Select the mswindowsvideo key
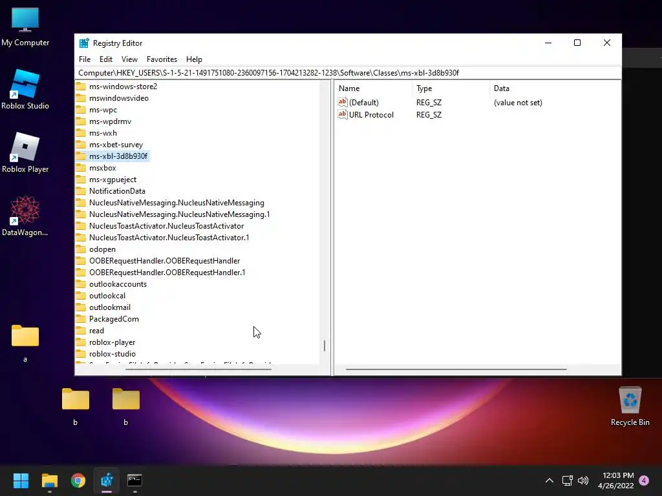The image size is (662, 496). [119, 98]
